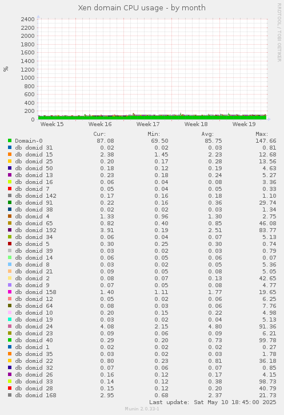The height and width of the screenshot is (415, 284).
Task: Click the magenta swatch beside db domid 158
Action: point(10,292)
